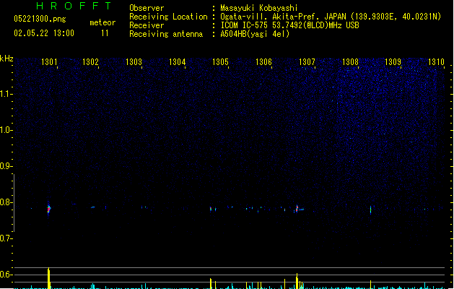The width and height of the screenshot is (454, 289).
Task: Click the 1309 time marker
Action: (x=393, y=62)
